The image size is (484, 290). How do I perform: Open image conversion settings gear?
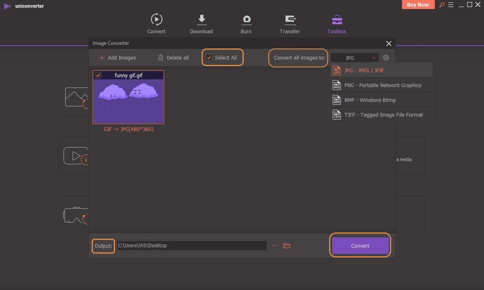tap(386, 58)
